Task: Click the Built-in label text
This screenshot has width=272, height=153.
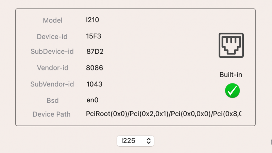Action: [x=231, y=75]
